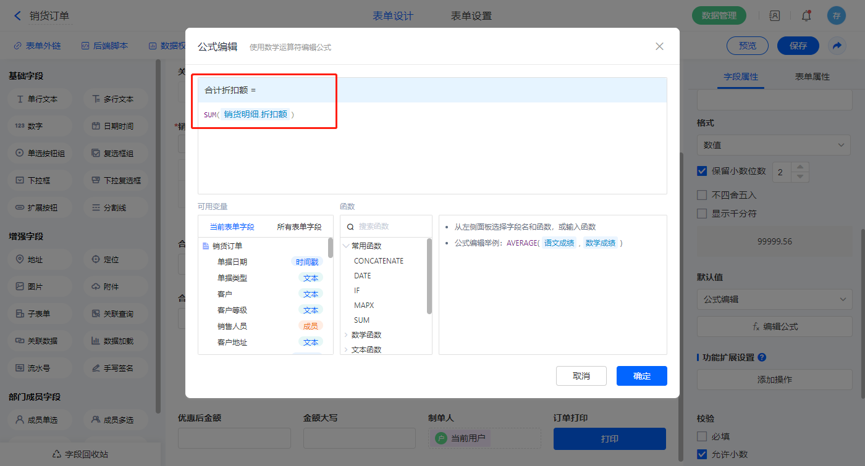
Task: Switch to the 所有表单字段 tab
Action: tap(299, 227)
